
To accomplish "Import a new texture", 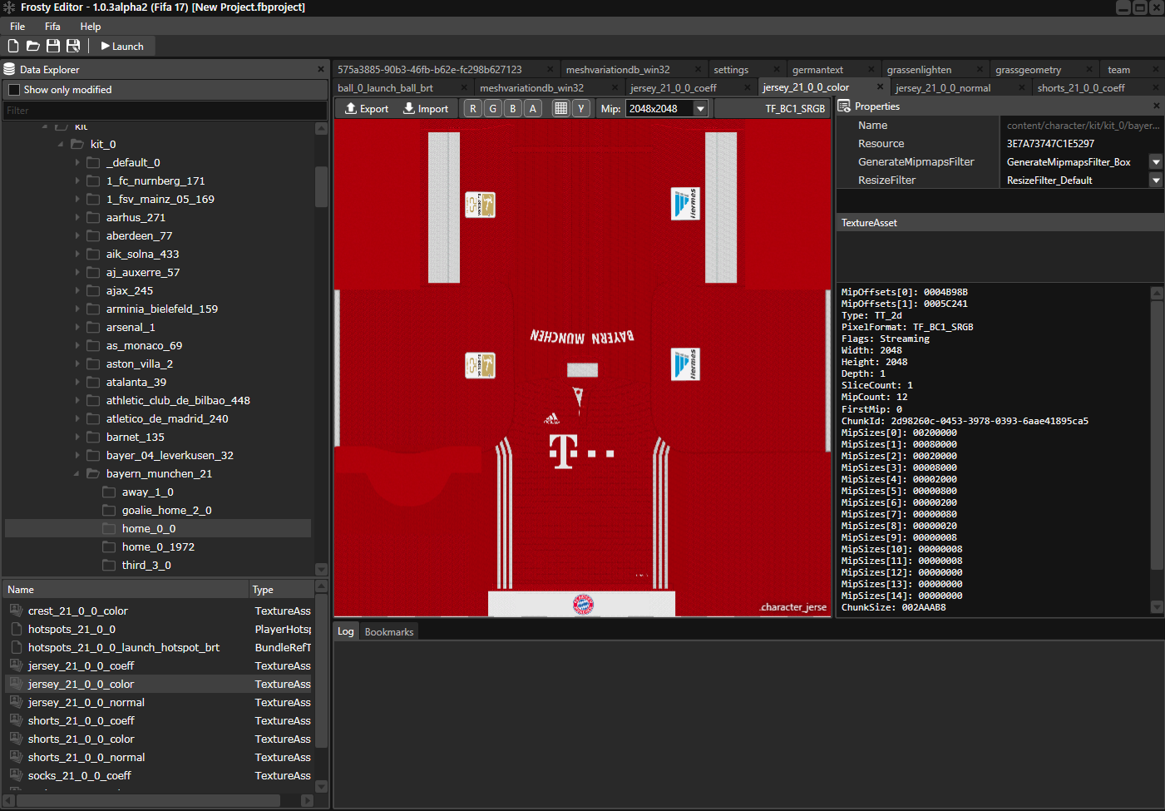I will click(426, 108).
